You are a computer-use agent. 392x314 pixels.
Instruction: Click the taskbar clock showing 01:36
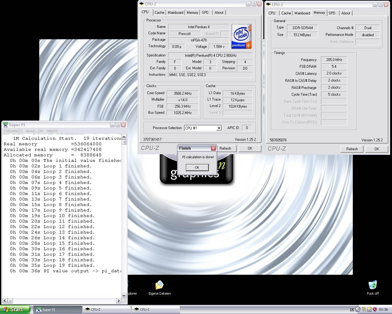383,309
